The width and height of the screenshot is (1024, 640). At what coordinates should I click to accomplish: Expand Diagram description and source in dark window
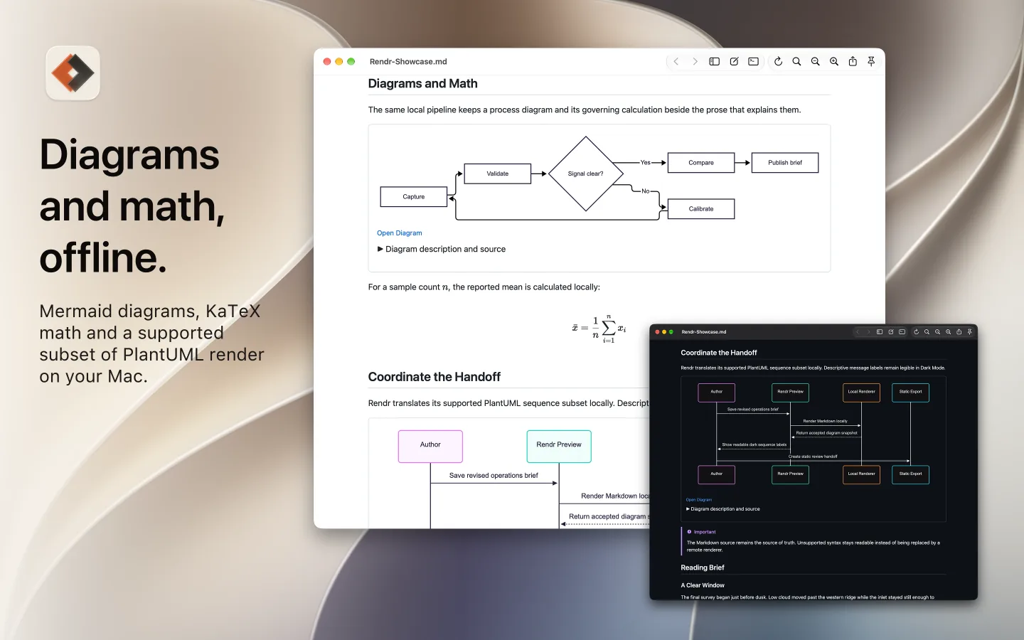[722, 509]
